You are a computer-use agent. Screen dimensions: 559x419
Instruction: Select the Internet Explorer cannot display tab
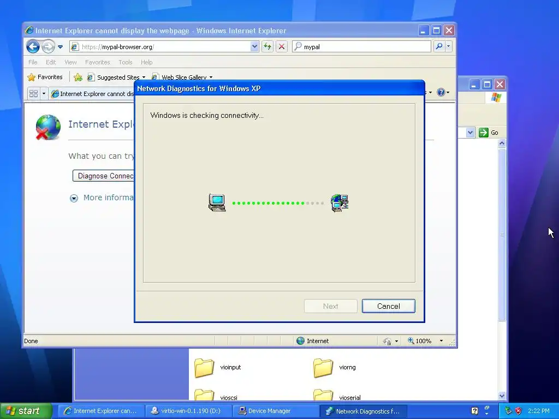coord(92,94)
